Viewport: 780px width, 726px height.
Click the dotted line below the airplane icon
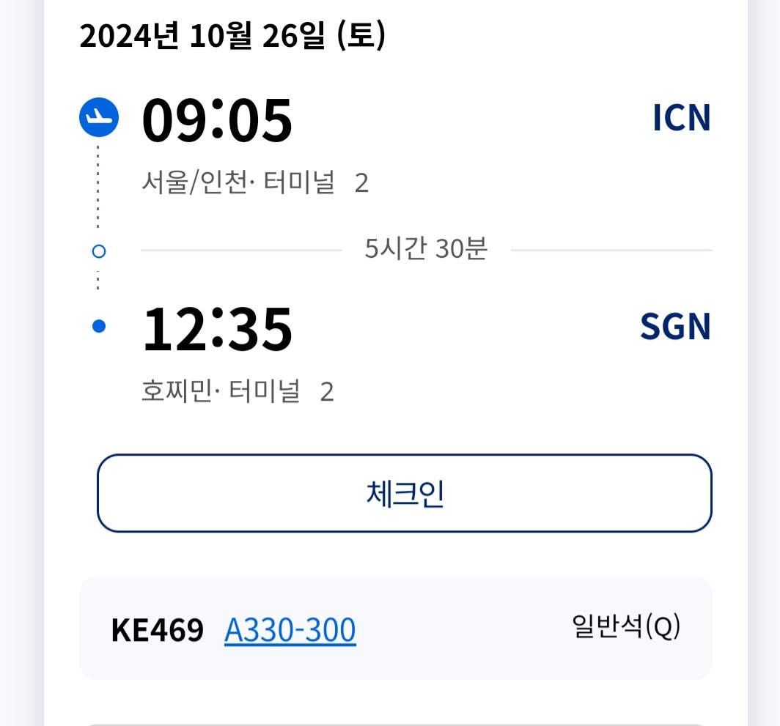point(98,187)
